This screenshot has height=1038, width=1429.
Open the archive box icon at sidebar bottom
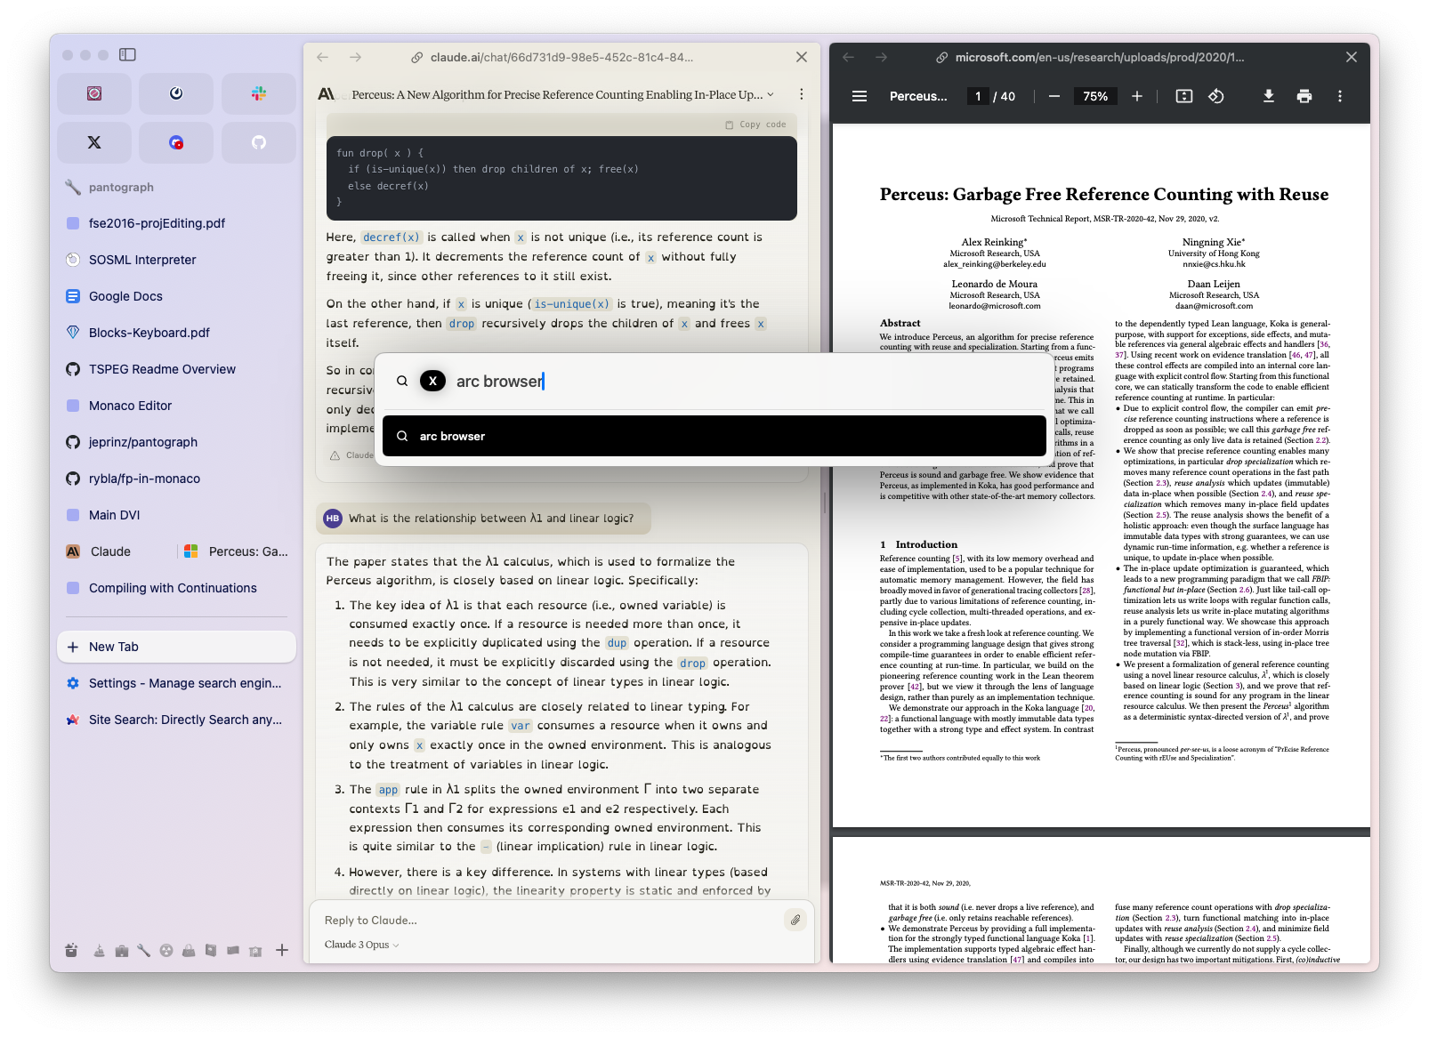click(x=72, y=950)
